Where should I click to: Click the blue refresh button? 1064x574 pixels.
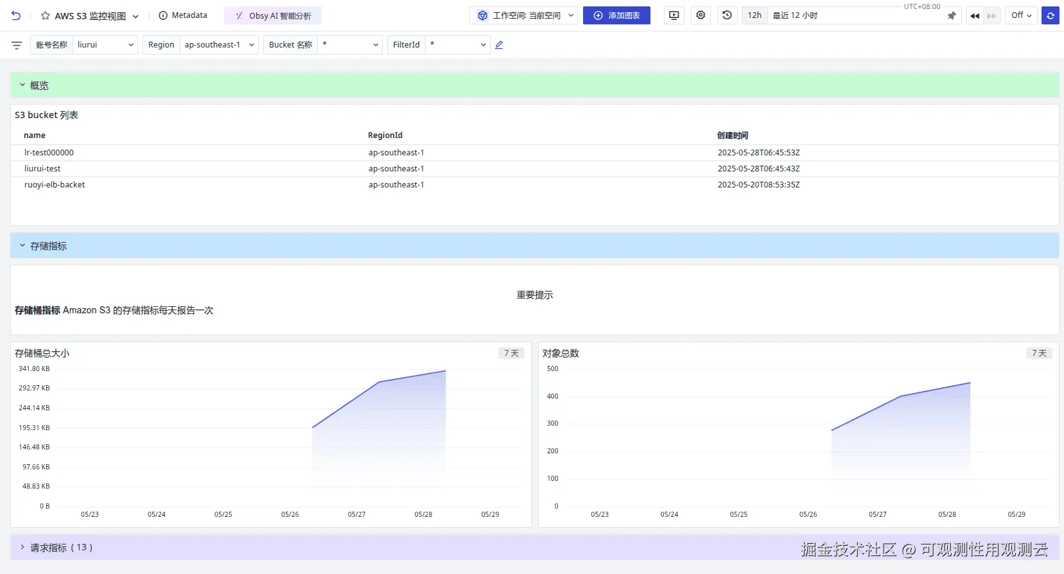(1051, 15)
